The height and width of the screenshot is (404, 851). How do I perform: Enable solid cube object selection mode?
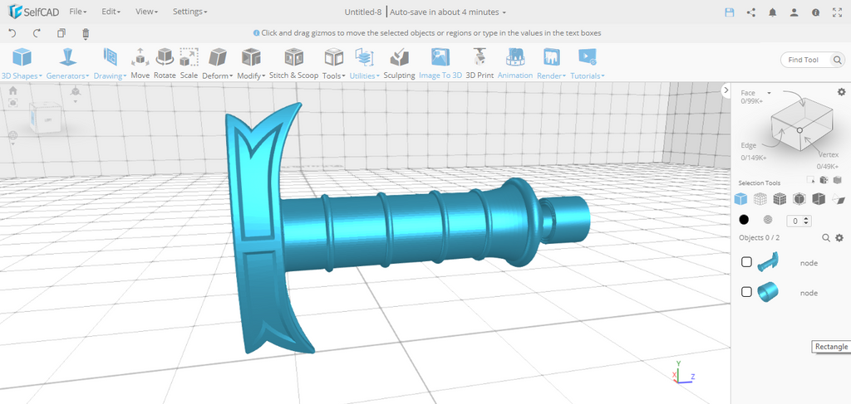tap(740, 199)
